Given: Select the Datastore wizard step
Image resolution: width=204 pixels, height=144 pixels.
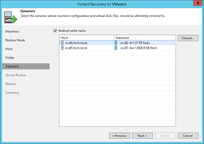Looking at the screenshot, I should [x=12, y=66].
